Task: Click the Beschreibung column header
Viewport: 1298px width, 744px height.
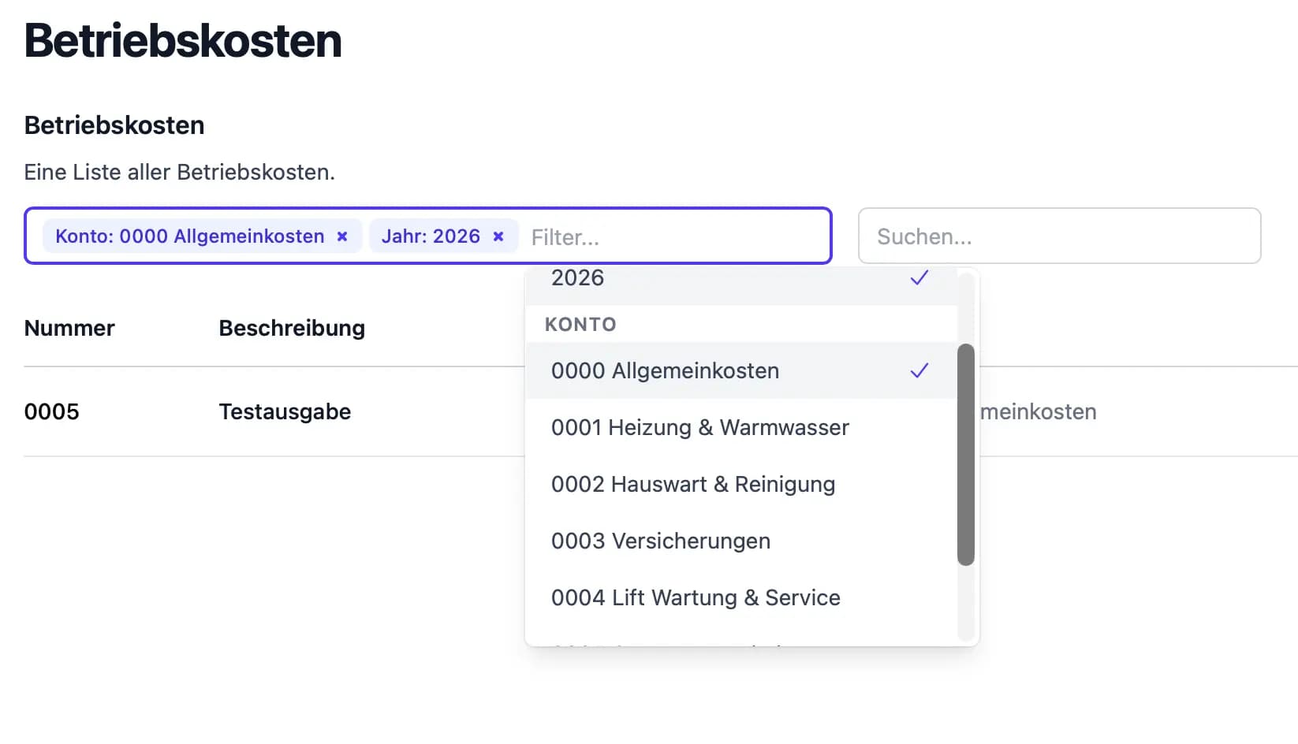Action: coord(292,328)
